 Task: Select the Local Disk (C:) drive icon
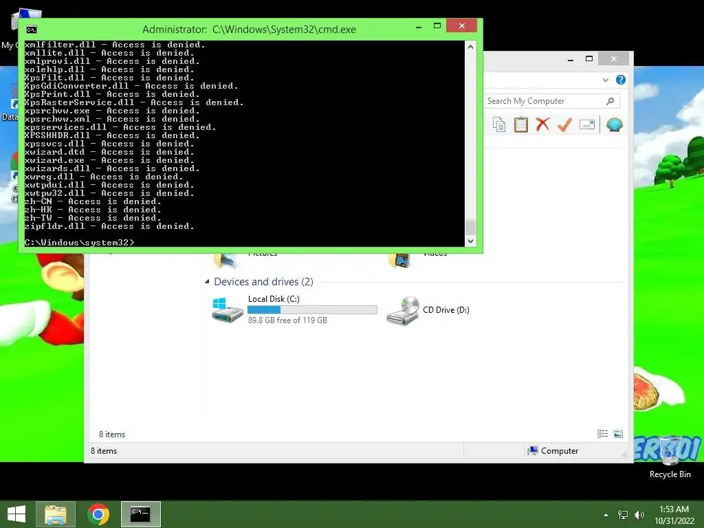pyautogui.click(x=228, y=310)
